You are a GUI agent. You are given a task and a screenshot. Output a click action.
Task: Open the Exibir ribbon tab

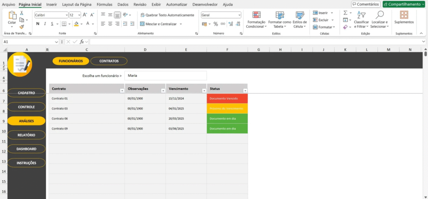(x=157, y=4)
